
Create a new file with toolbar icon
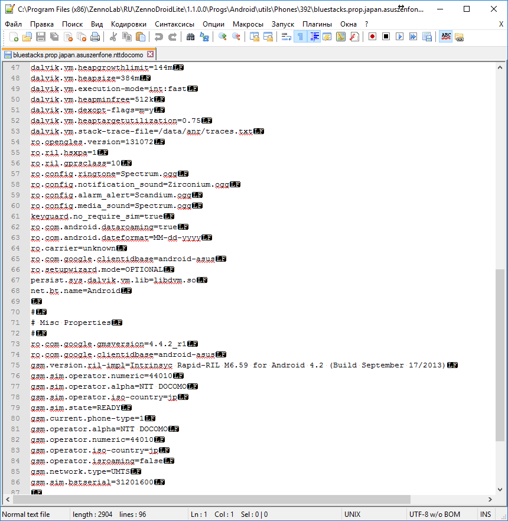click(14, 37)
